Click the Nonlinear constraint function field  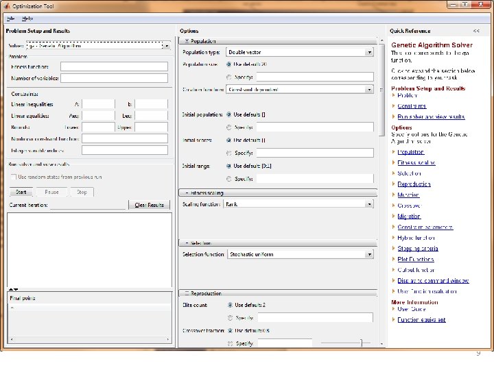click(x=125, y=138)
